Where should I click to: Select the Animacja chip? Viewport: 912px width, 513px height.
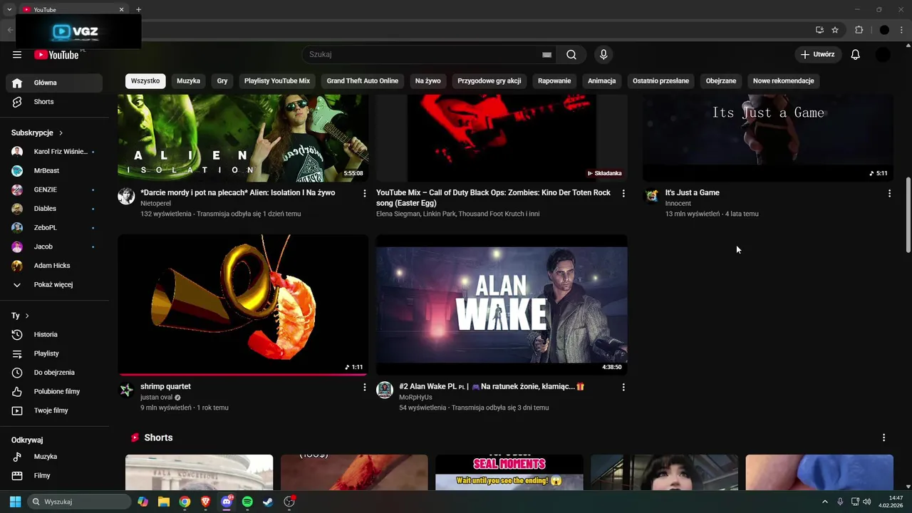tap(602, 81)
